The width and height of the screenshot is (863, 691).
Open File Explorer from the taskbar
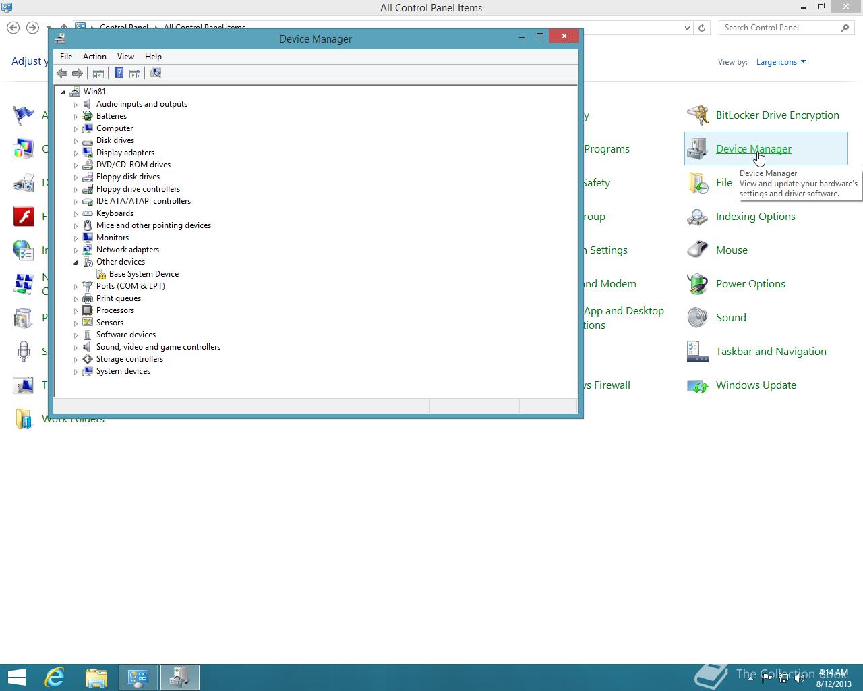96,678
